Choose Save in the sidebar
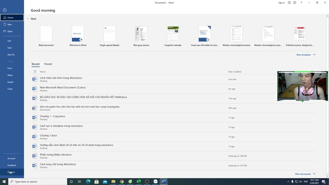 pos(12,48)
